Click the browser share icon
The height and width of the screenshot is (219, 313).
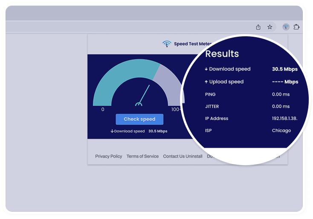pos(258,27)
